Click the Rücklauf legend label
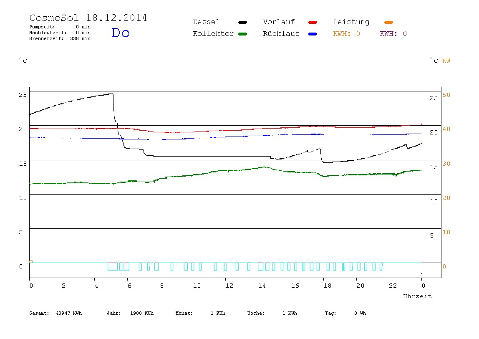Screen dimensions: 479x339 tap(281, 34)
